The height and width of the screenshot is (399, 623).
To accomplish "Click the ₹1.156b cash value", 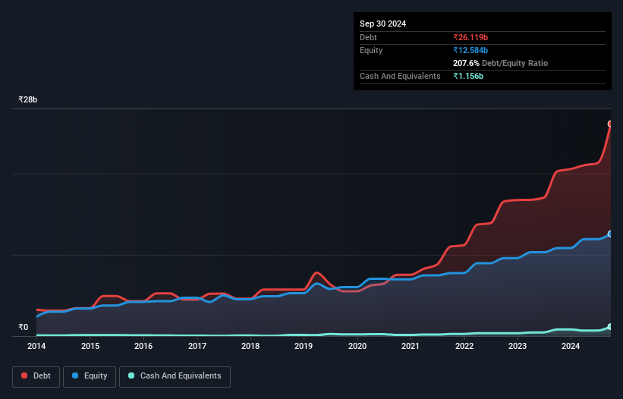I will tap(468, 76).
